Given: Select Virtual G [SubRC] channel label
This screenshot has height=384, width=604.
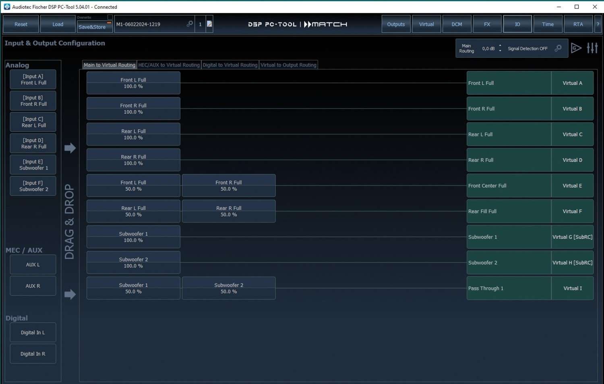Looking at the screenshot, I should [x=572, y=237].
